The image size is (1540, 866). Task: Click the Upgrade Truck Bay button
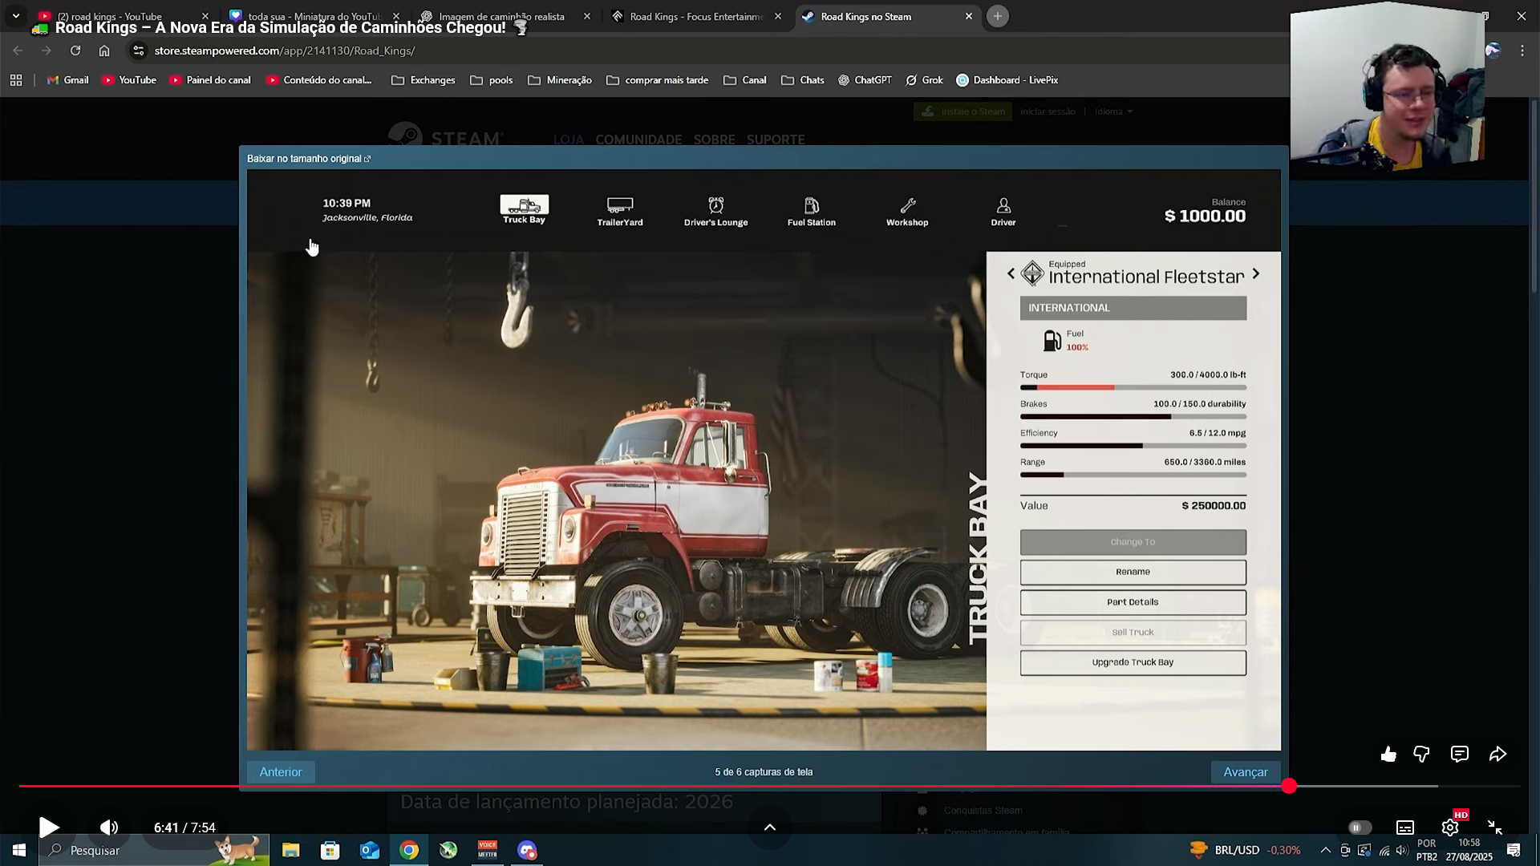pos(1133,662)
